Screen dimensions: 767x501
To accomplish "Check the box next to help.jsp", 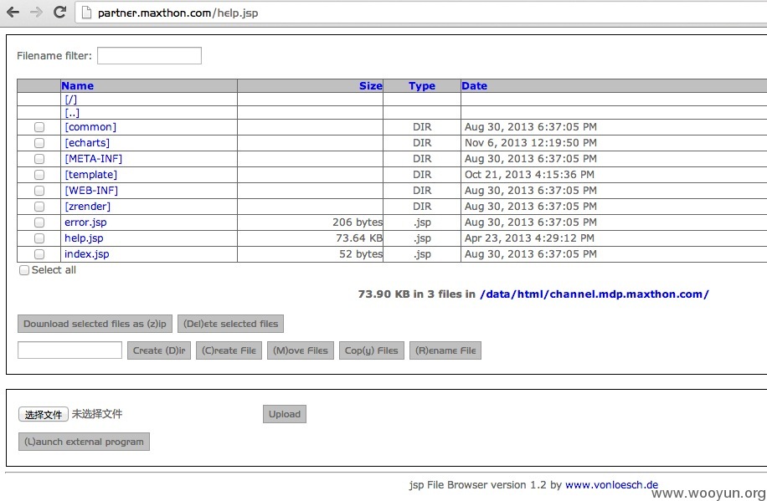I will click(x=39, y=238).
